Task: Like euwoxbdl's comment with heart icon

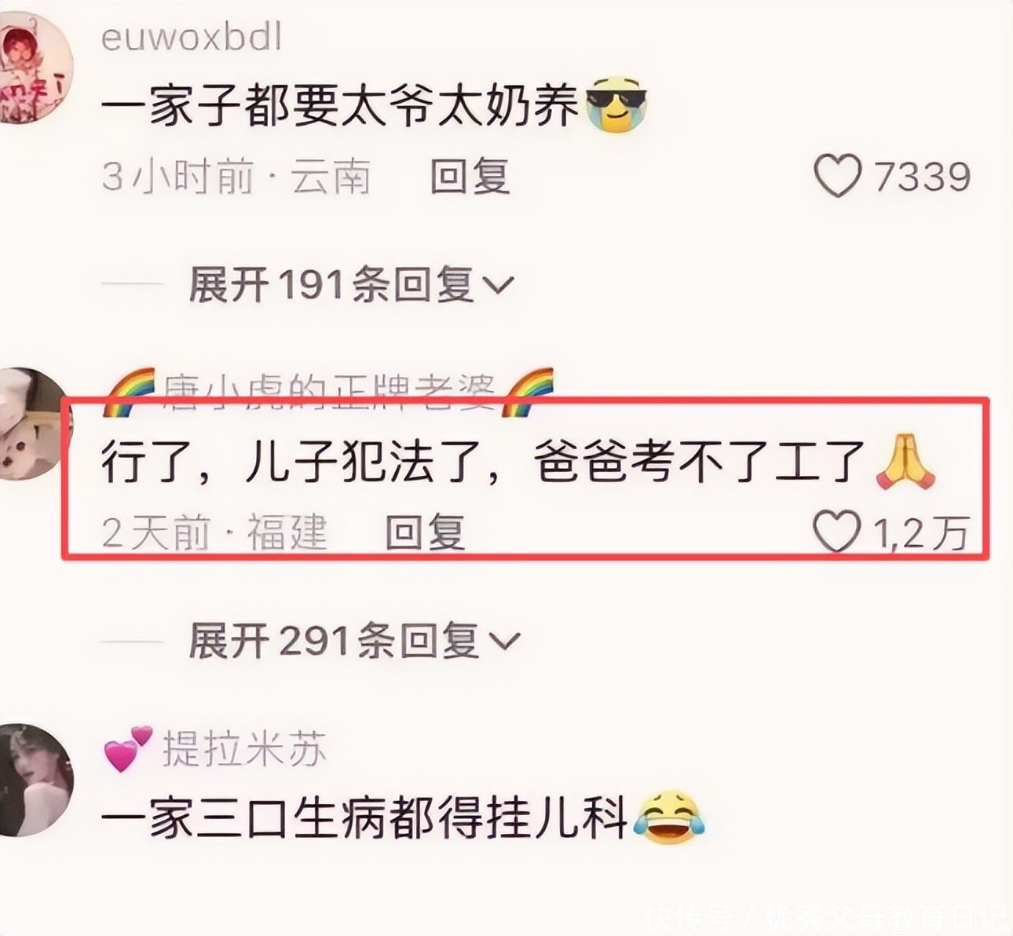Action: point(838,176)
